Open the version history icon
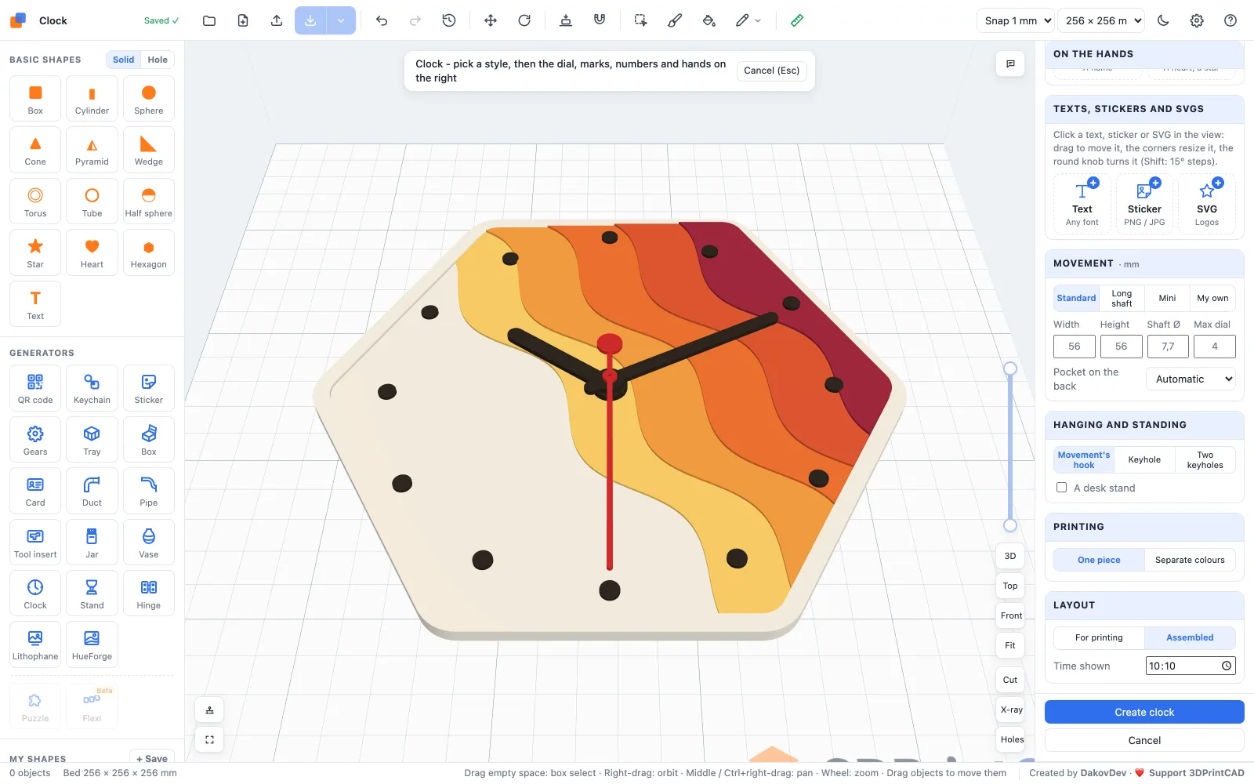 [x=449, y=20]
